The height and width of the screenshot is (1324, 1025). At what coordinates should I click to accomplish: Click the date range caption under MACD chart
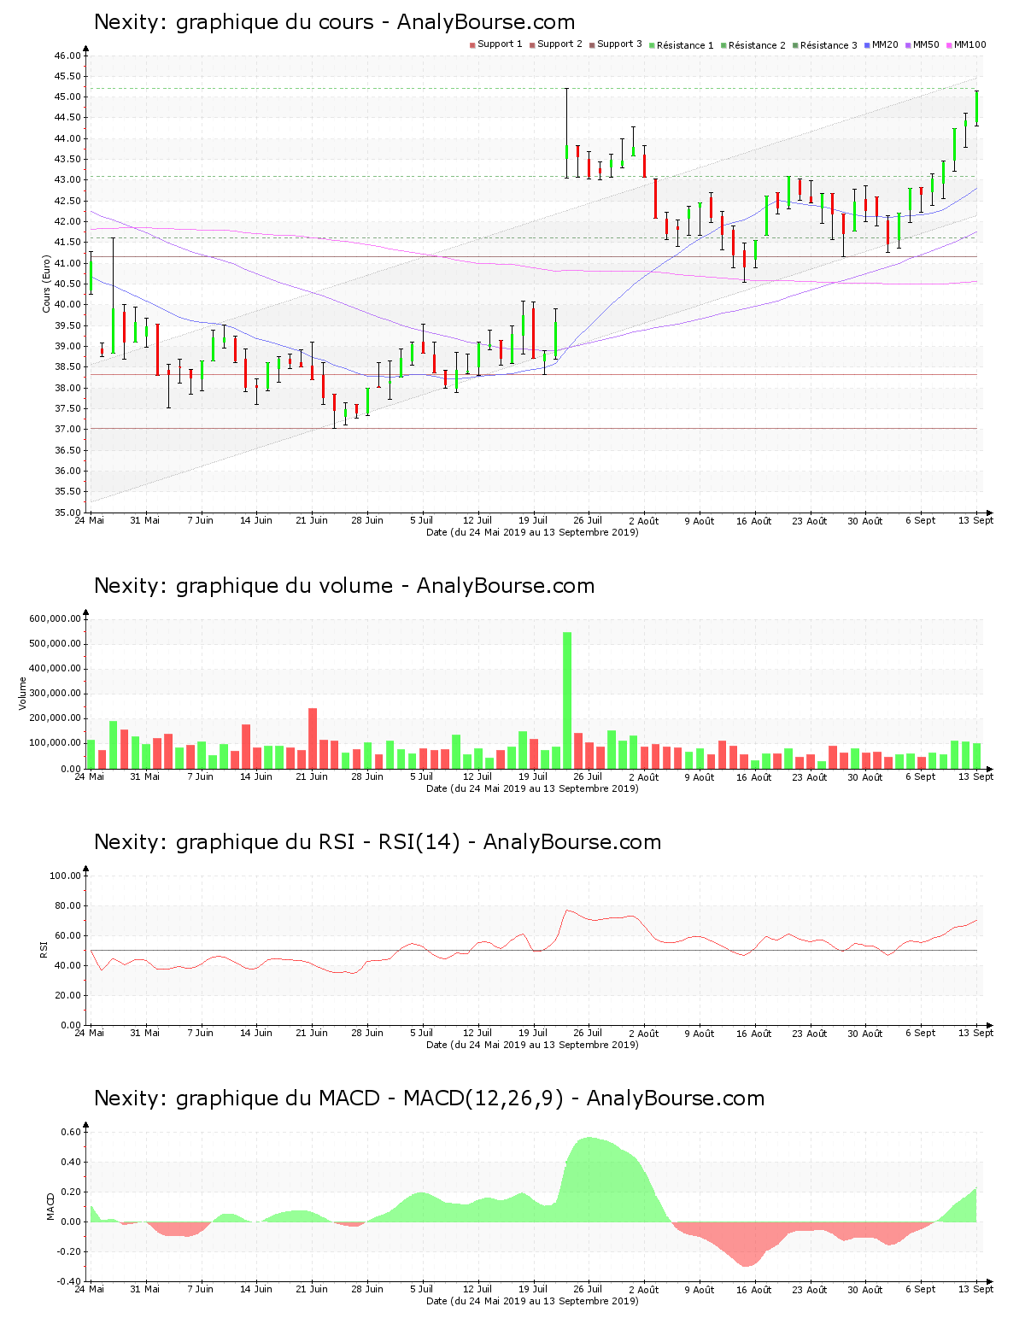click(x=532, y=1301)
